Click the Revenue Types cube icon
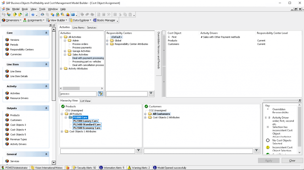The height and width of the screenshot is (170, 304). tap(7, 139)
